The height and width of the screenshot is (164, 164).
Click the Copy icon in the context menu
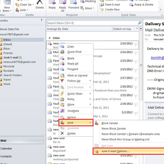(62, 46)
